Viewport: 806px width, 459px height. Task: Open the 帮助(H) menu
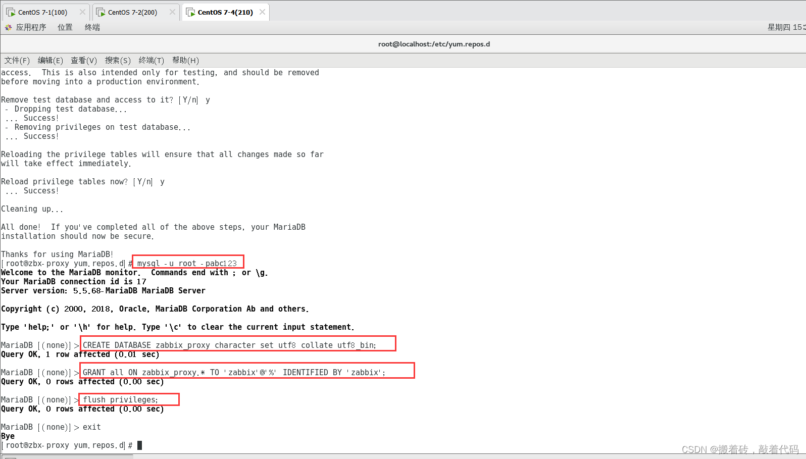(x=185, y=61)
